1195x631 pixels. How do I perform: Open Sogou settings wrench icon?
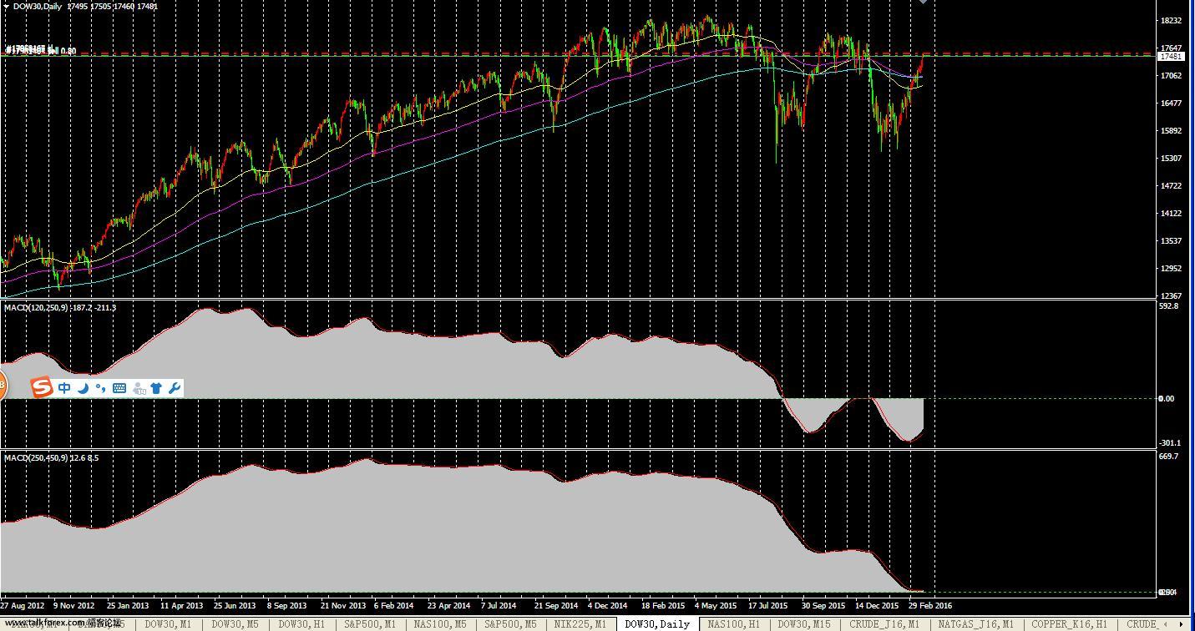174,388
